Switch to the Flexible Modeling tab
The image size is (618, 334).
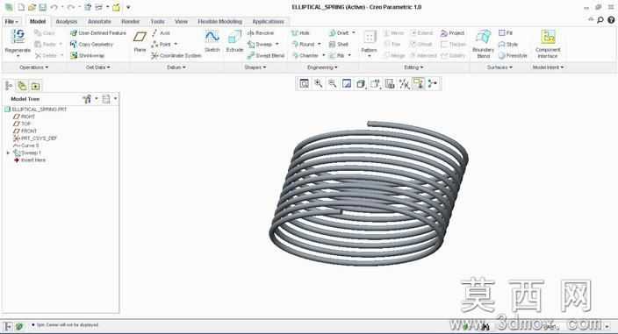[220, 21]
